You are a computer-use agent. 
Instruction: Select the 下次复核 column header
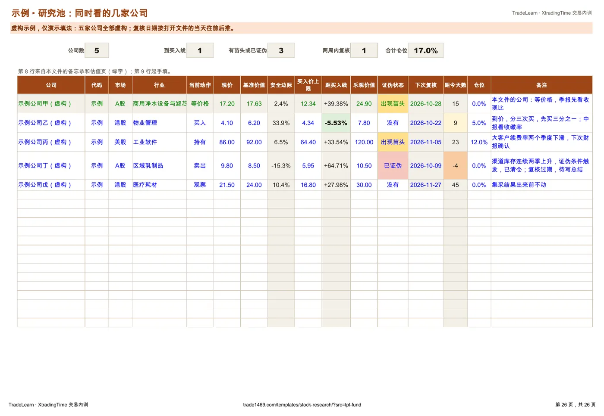coord(426,85)
